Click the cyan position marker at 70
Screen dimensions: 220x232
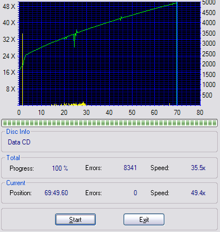point(177,54)
